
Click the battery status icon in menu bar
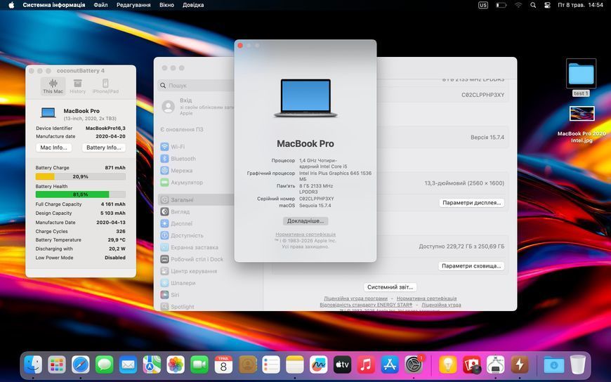(501, 5)
